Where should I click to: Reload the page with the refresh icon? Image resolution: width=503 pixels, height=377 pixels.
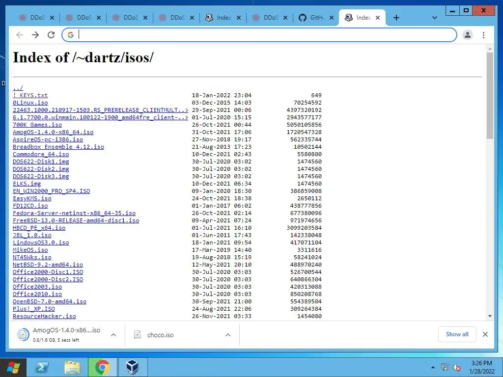(x=51, y=35)
